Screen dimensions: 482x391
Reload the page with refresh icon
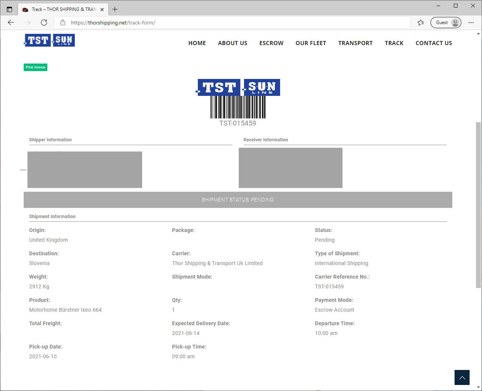(x=44, y=23)
